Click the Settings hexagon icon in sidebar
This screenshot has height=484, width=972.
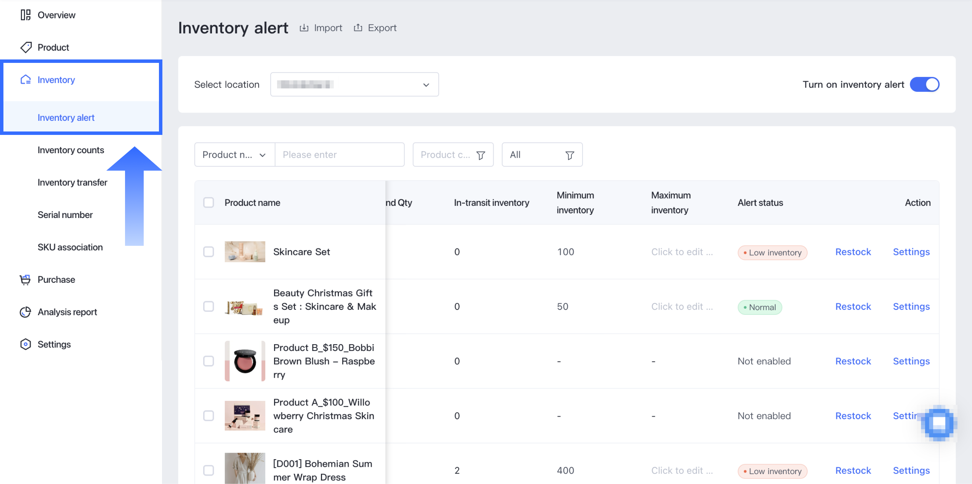tap(25, 344)
